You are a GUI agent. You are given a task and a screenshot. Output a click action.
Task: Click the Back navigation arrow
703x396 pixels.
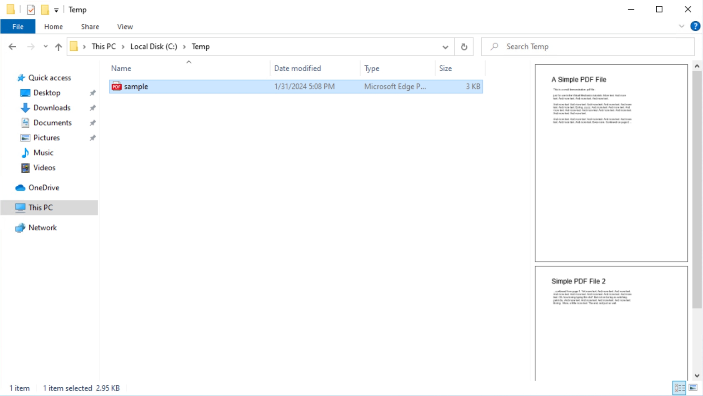(x=13, y=47)
